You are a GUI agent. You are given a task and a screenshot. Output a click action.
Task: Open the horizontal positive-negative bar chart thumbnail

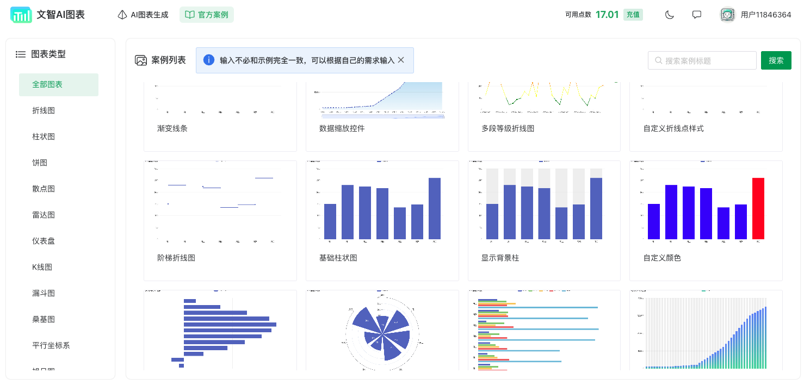[220, 330]
